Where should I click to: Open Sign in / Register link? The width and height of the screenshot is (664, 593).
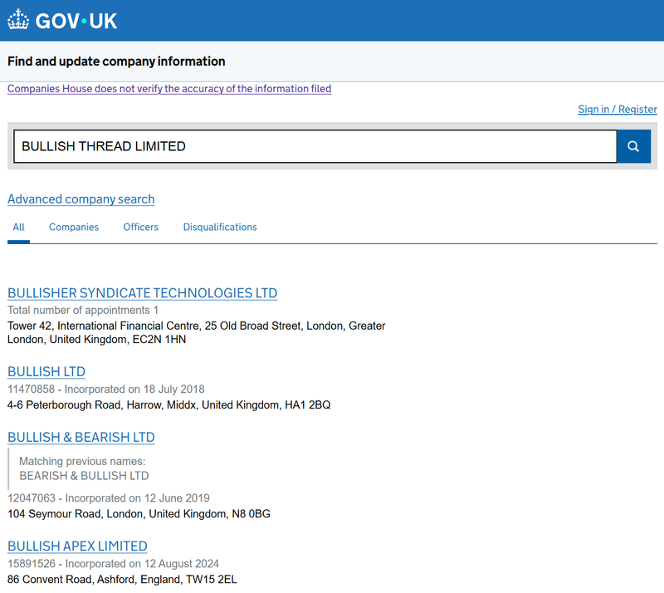(x=618, y=109)
